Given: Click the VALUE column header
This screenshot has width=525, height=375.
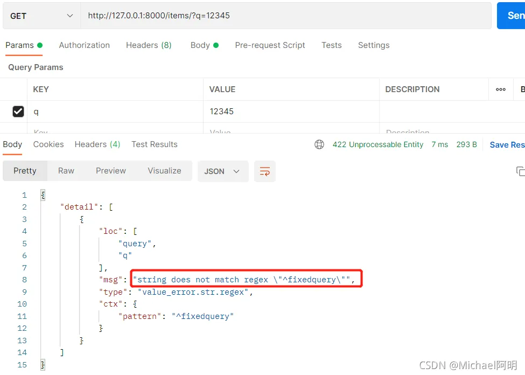Looking at the screenshot, I should point(222,89).
